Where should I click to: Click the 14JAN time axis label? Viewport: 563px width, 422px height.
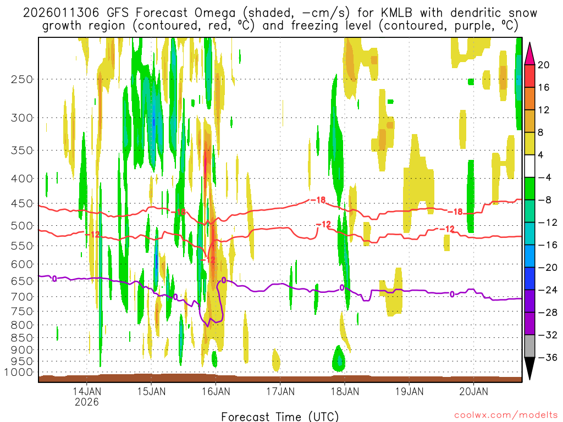click(x=87, y=391)
